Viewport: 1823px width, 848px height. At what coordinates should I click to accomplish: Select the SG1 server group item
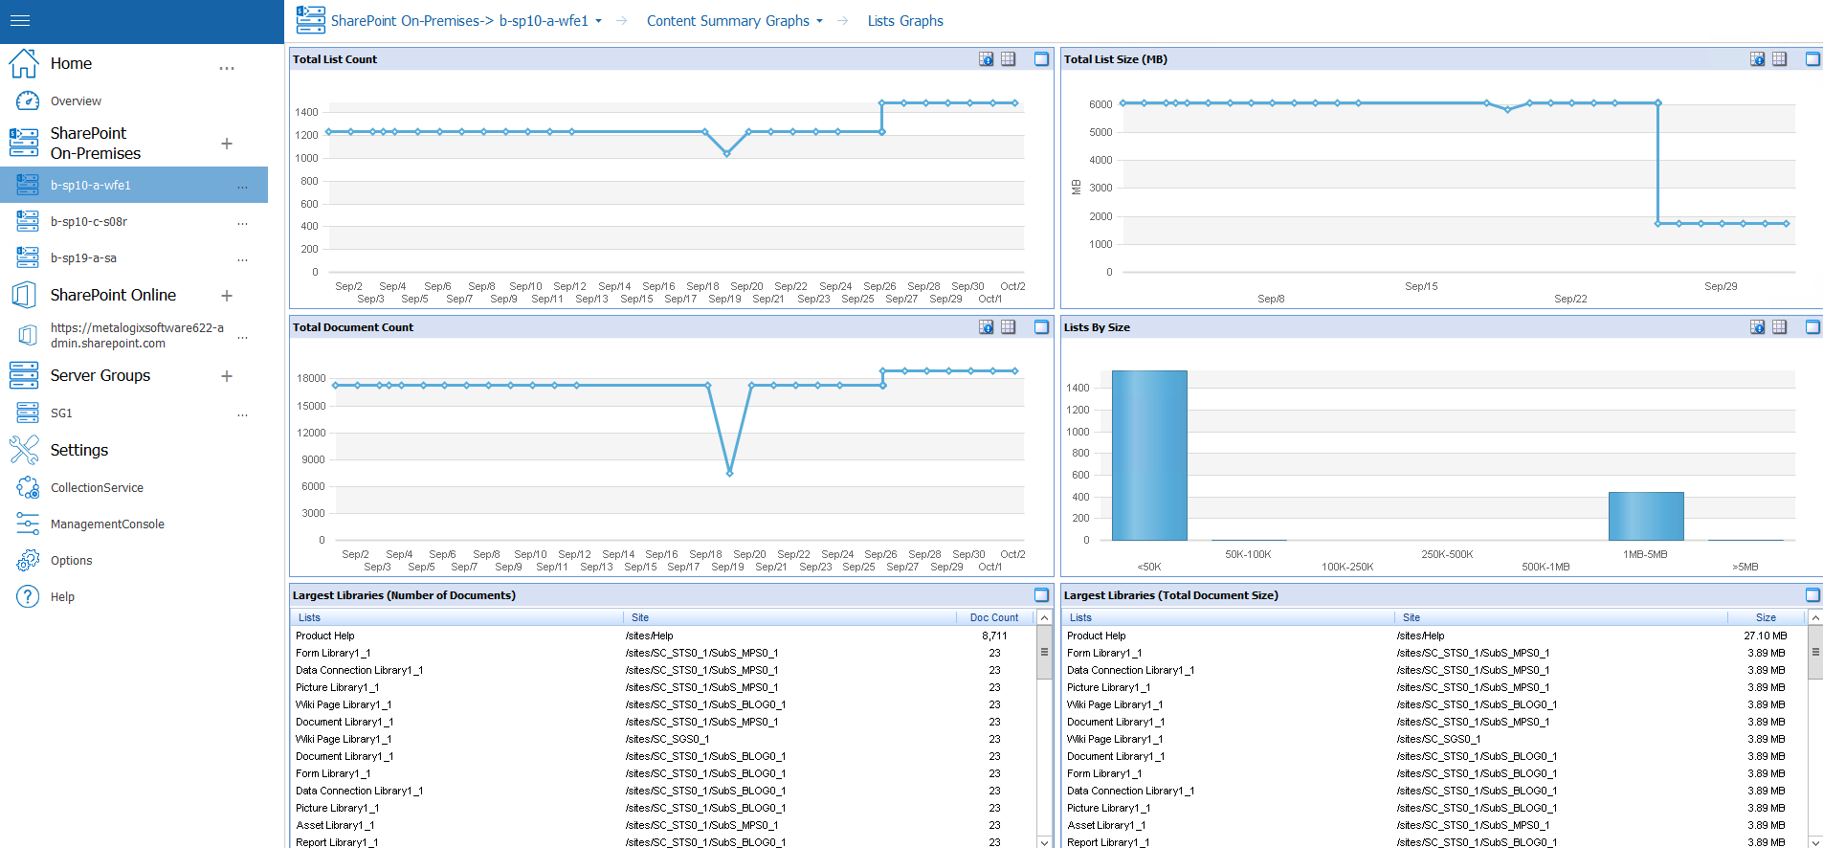pyautogui.click(x=61, y=413)
